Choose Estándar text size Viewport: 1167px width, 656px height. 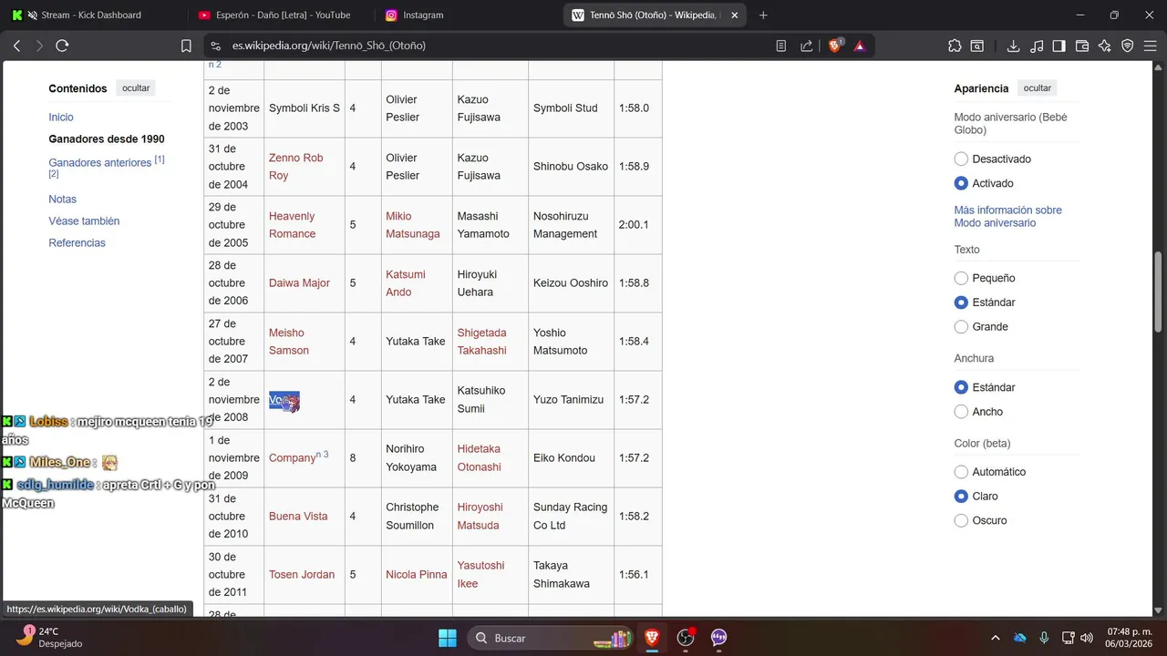[961, 302]
